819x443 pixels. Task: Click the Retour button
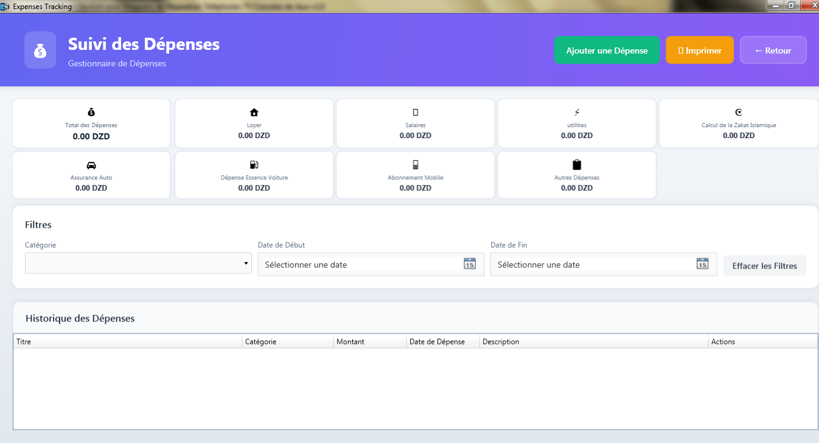pos(773,50)
